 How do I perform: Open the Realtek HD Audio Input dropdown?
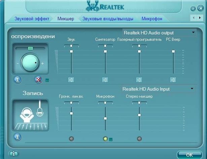pyautogui.click(x=192, y=89)
